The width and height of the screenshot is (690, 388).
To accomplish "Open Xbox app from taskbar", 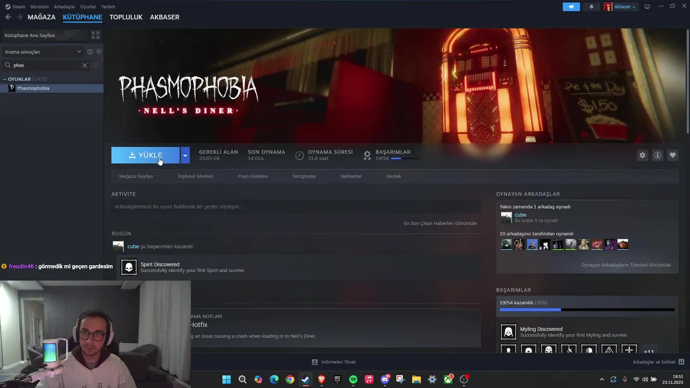I will click(448, 379).
